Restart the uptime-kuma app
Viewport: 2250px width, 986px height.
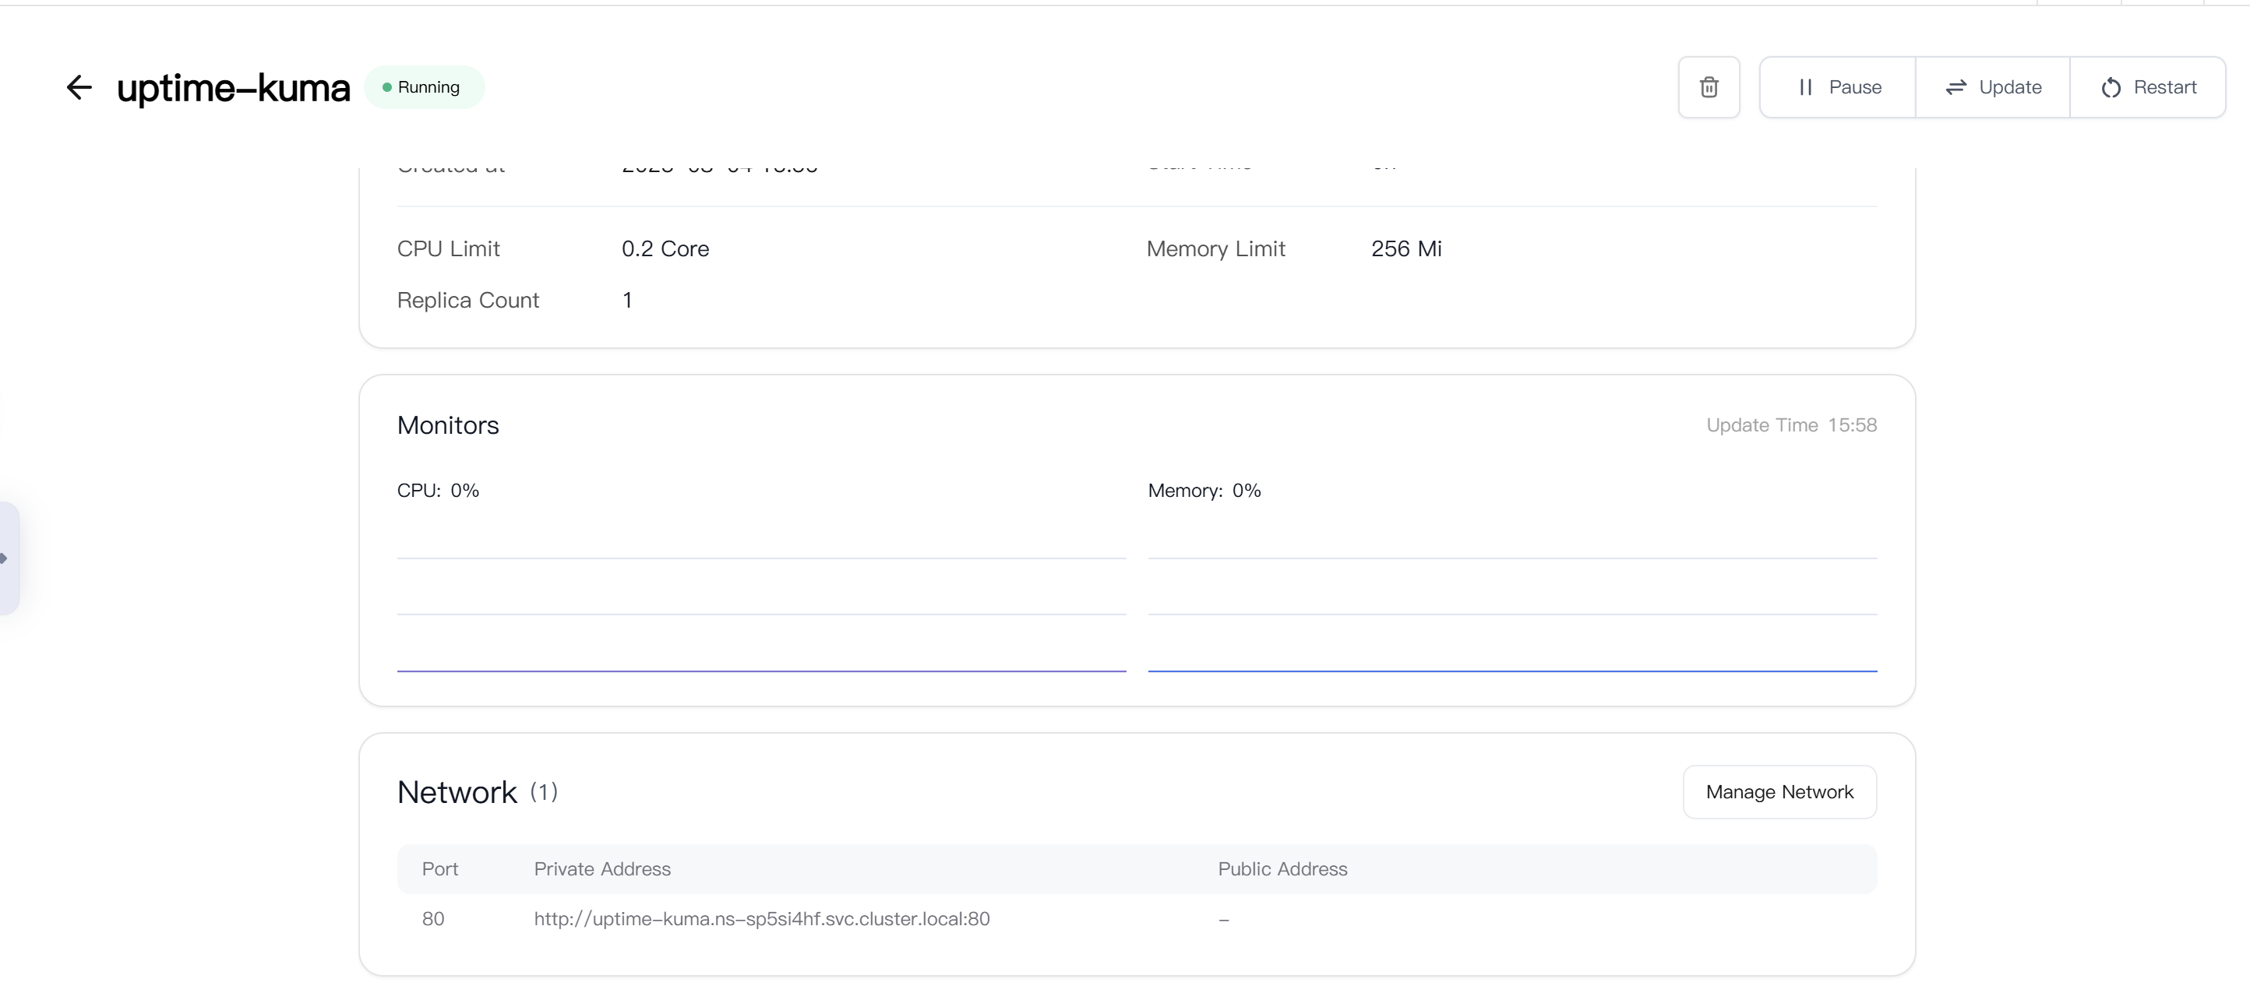point(2148,87)
